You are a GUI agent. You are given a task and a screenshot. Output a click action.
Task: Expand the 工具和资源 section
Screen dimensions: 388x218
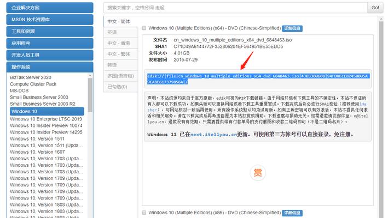(50, 31)
